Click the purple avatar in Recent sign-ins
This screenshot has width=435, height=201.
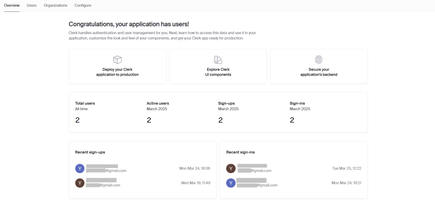pos(231,183)
